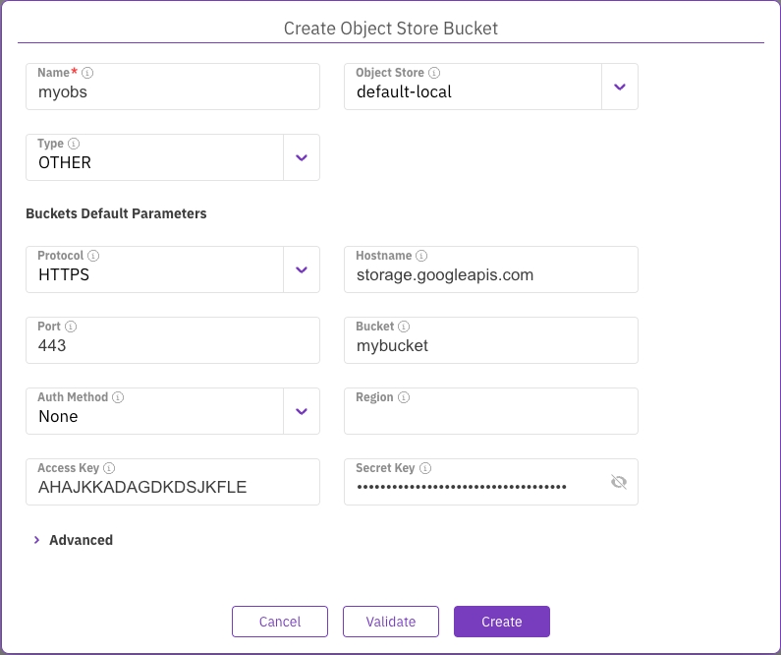Open the Protocol dropdown showing HTTPS
781x655 pixels.
[302, 269]
